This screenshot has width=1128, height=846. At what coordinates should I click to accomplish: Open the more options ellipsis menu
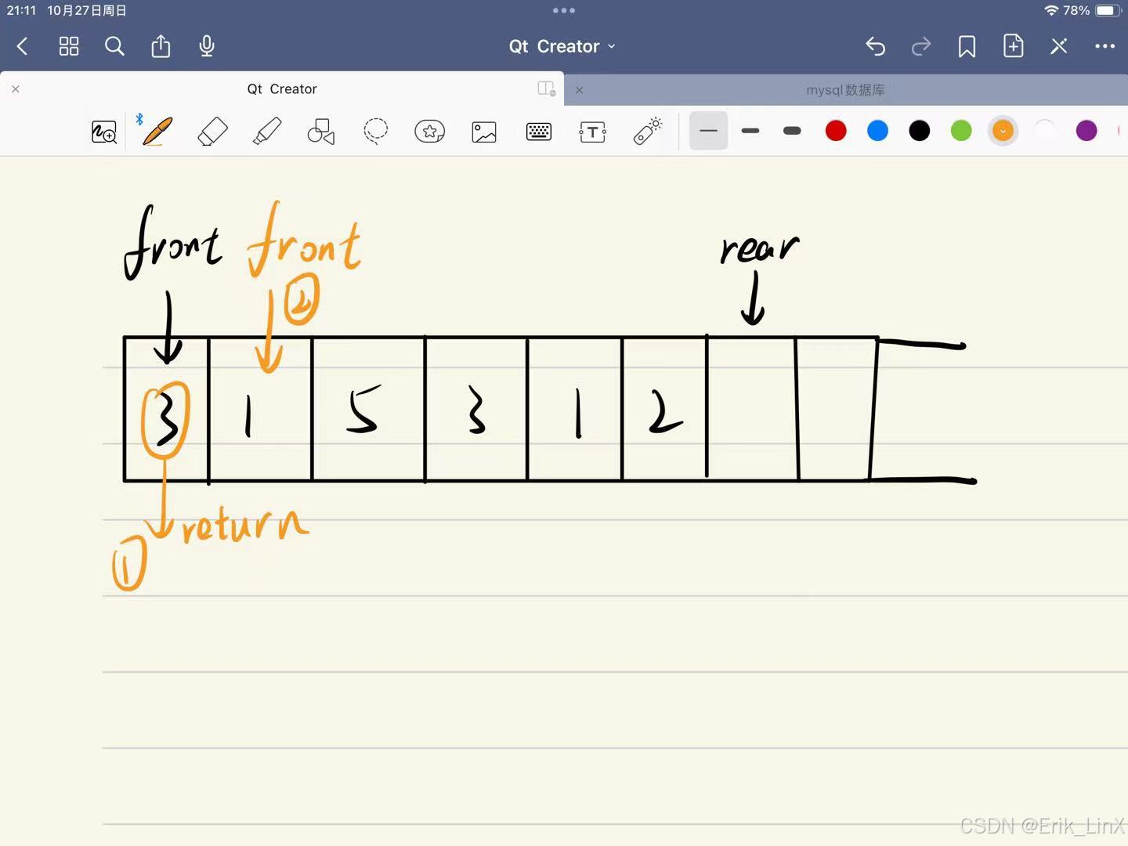click(x=1104, y=46)
